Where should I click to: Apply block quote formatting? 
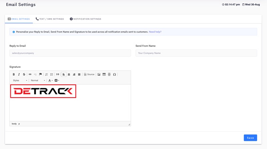(x=57, y=74)
